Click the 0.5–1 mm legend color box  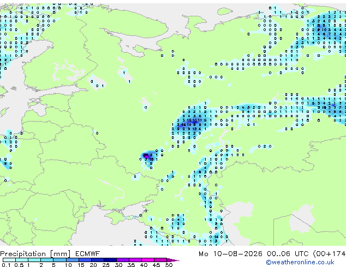[22, 260]
